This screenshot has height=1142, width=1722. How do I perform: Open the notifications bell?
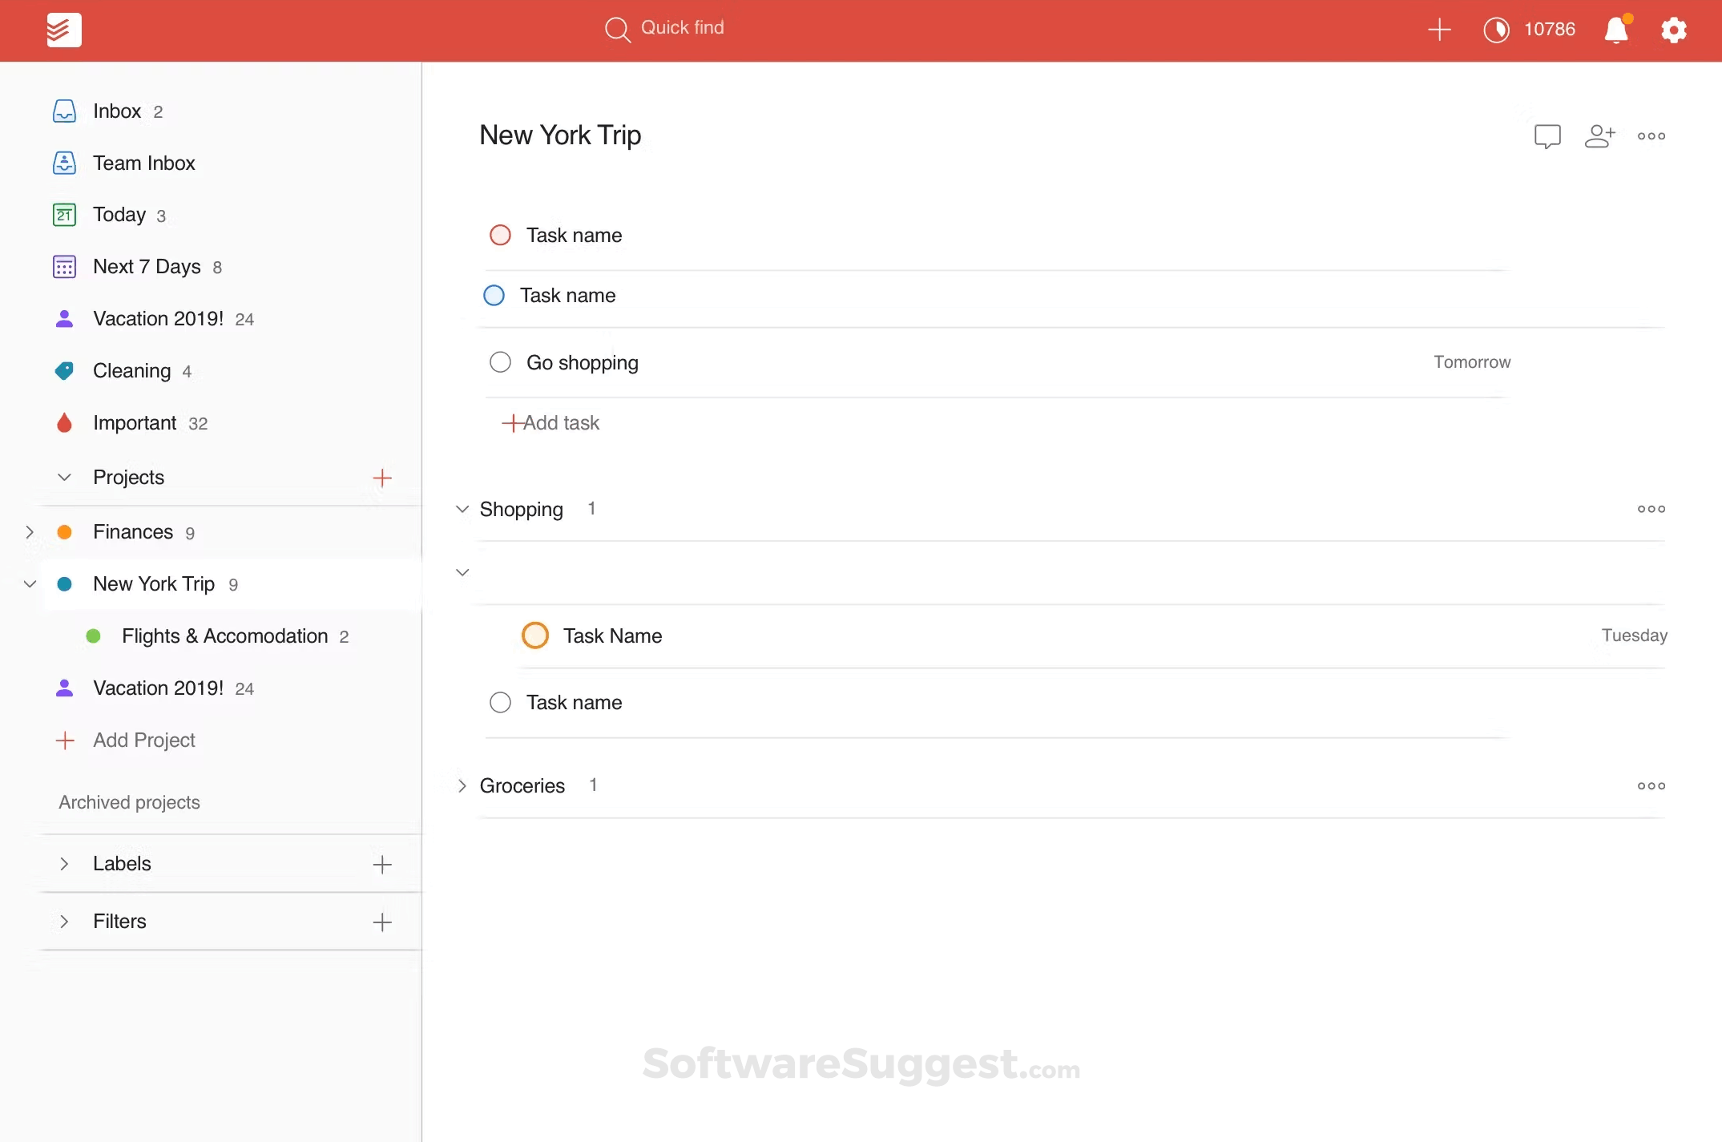pos(1616,30)
